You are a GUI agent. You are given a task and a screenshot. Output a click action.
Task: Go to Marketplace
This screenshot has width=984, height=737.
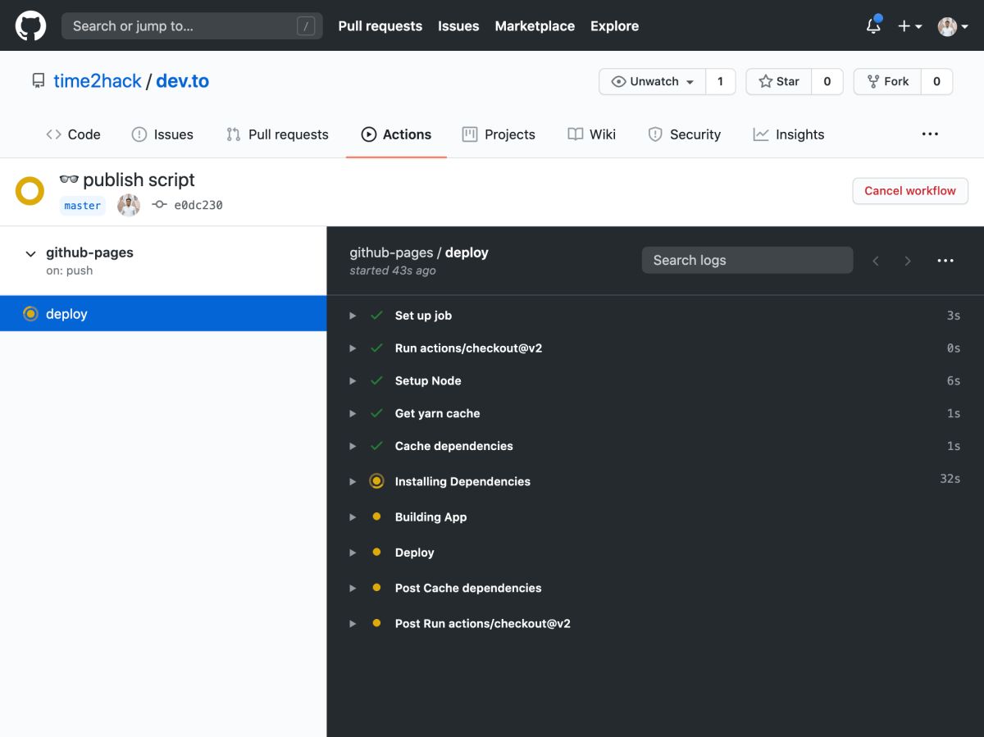[x=535, y=26]
